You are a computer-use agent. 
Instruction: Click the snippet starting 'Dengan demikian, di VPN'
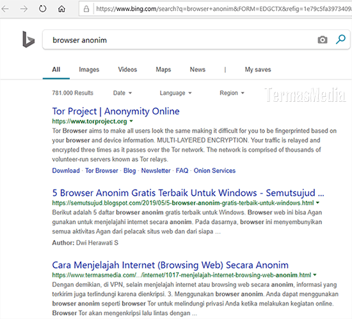[x=195, y=299]
